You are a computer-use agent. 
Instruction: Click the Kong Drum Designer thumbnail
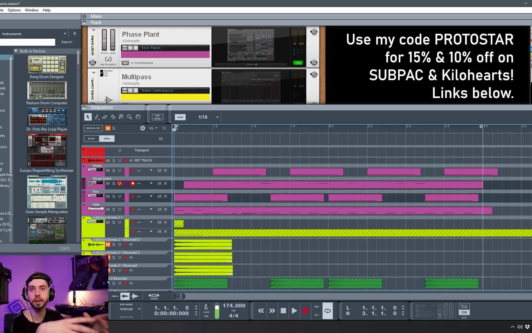click(x=47, y=64)
